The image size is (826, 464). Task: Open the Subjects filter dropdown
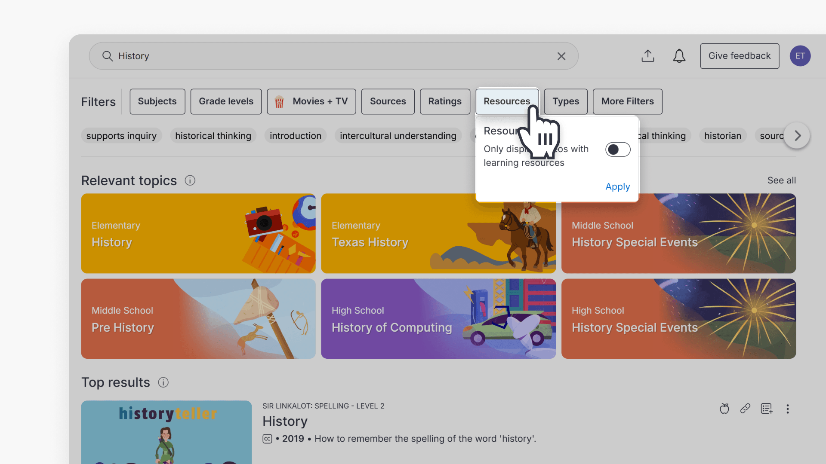tap(157, 101)
